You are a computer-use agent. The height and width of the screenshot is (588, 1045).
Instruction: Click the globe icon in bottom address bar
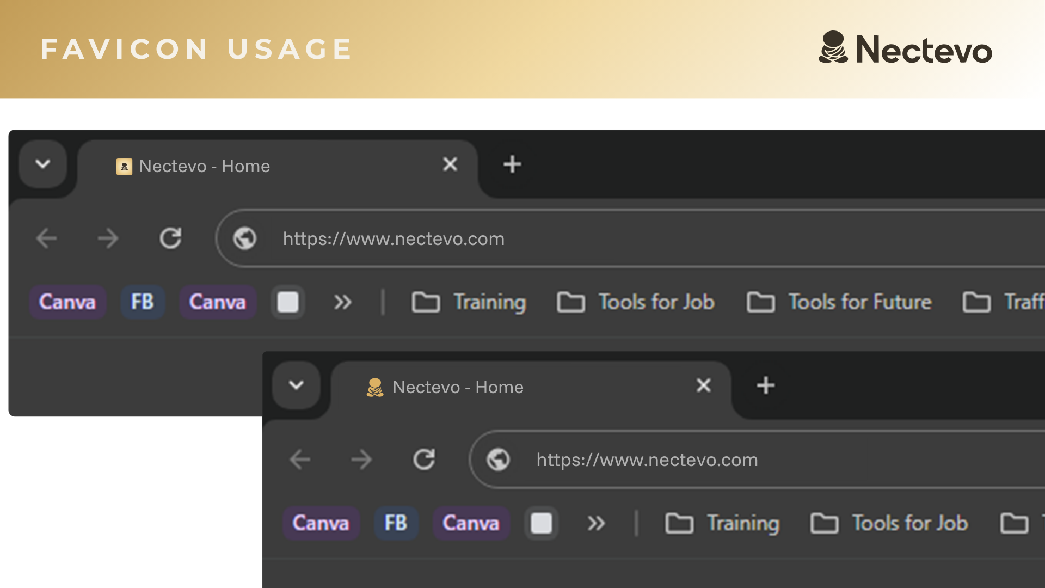tap(499, 460)
